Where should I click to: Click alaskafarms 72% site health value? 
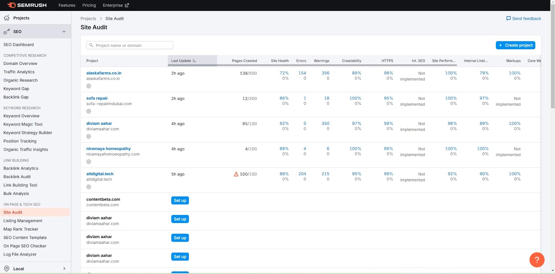(x=284, y=73)
